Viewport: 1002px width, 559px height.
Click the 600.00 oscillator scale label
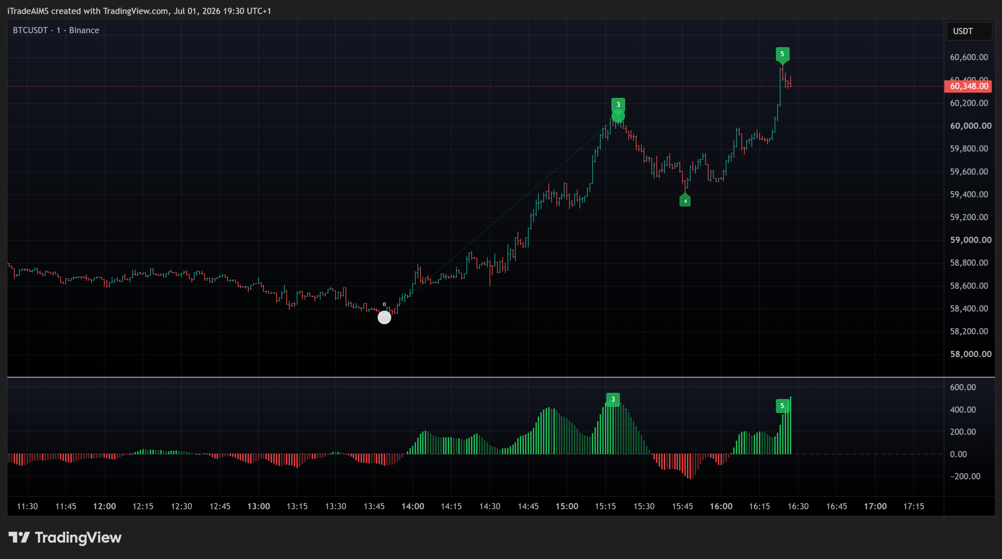tap(963, 387)
